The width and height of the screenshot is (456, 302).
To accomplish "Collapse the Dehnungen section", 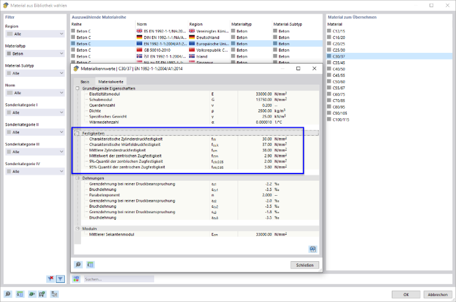I will 77,178.
